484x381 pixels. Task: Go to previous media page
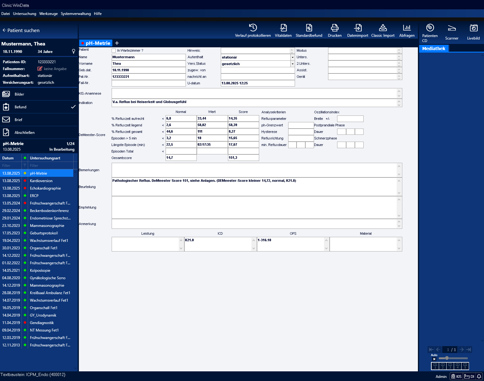pyautogui.click(x=438, y=350)
